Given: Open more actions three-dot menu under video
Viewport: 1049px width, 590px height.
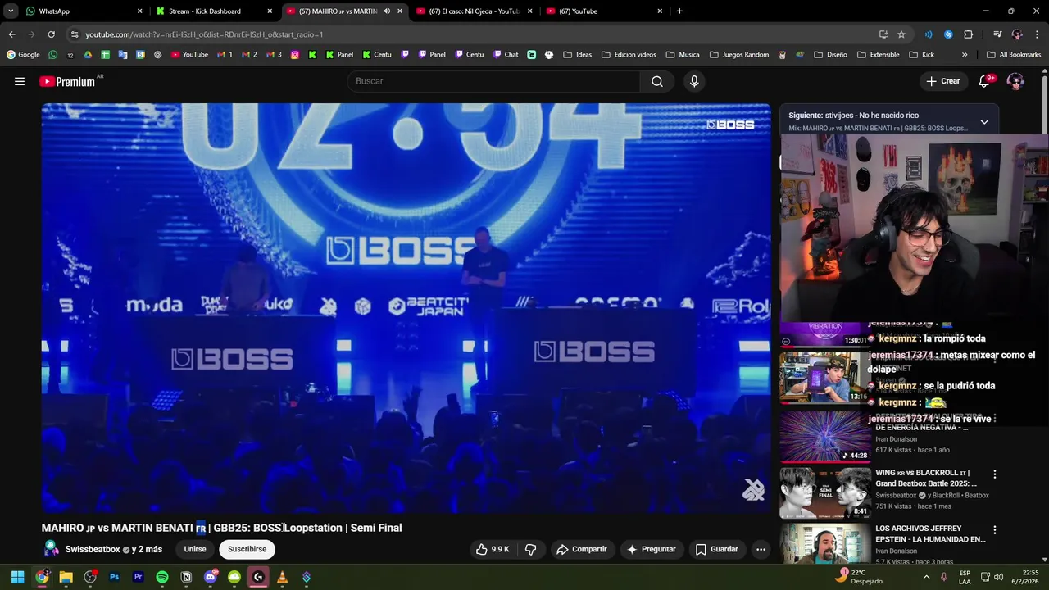Looking at the screenshot, I should click(761, 549).
